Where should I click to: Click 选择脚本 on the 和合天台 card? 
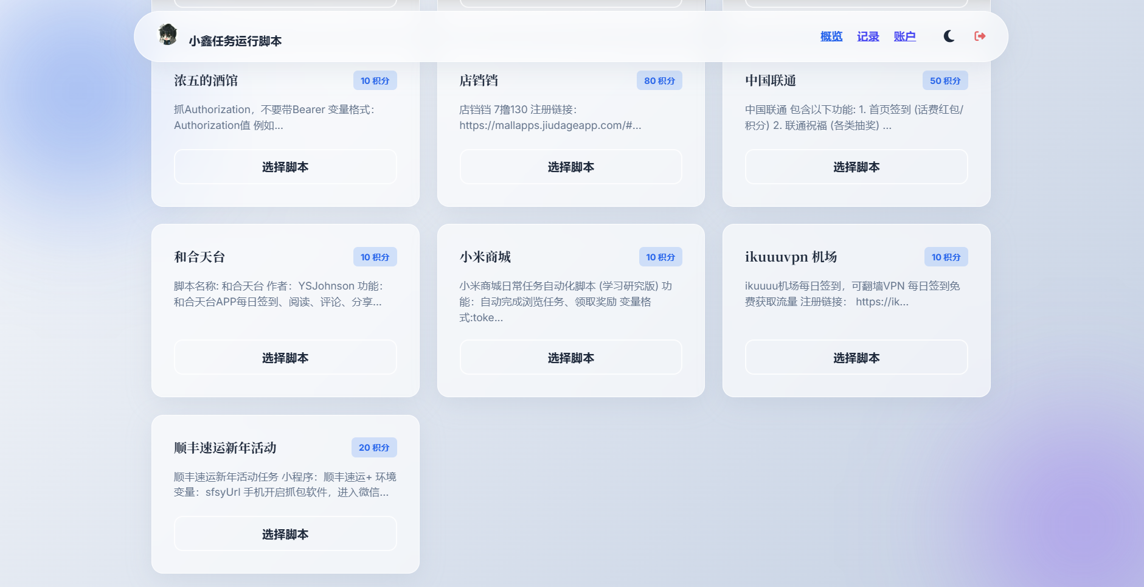click(285, 357)
